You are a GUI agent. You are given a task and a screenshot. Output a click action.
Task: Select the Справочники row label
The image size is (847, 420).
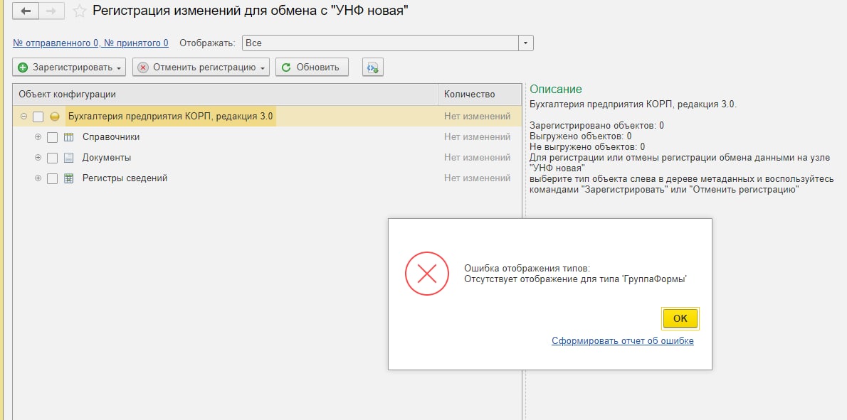coord(111,137)
